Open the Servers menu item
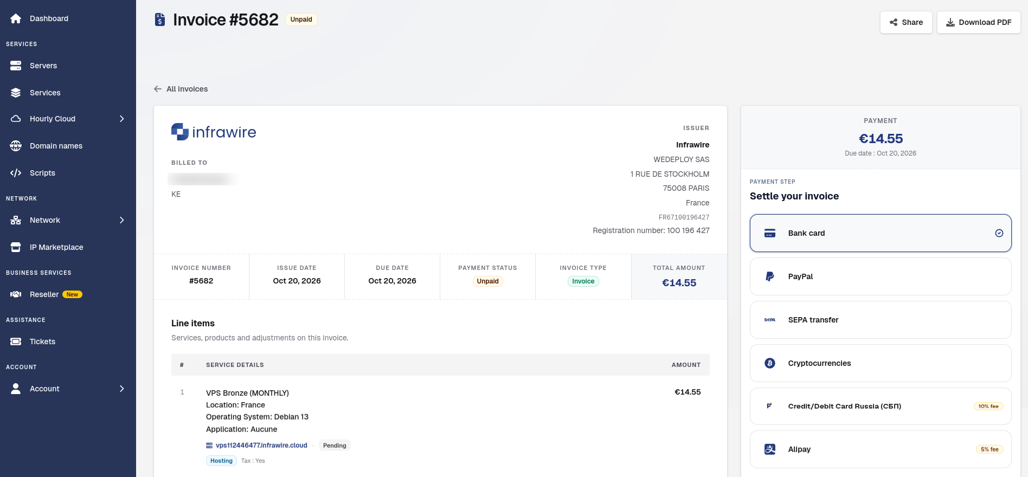 (x=68, y=66)
